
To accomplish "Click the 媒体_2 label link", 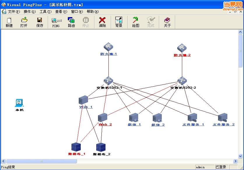I will (158, 125).
